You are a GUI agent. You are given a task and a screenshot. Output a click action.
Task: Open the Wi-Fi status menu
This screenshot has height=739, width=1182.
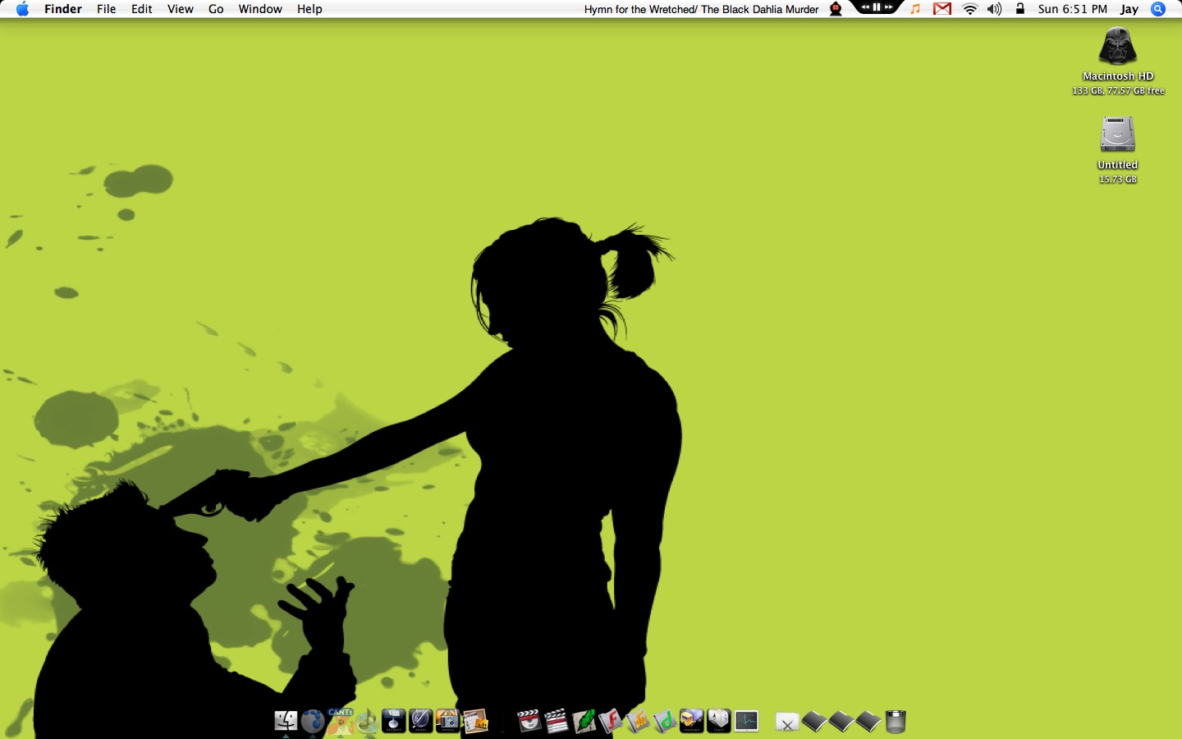pos(970,9)
